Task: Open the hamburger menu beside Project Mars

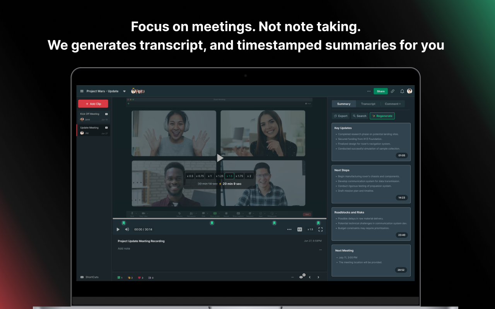Action: pyautogui.click(x=82, y=91)
